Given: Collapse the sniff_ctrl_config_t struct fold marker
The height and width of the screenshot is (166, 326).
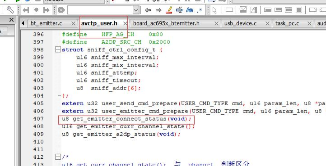Looking at the screenshot, I should (58, 50).
